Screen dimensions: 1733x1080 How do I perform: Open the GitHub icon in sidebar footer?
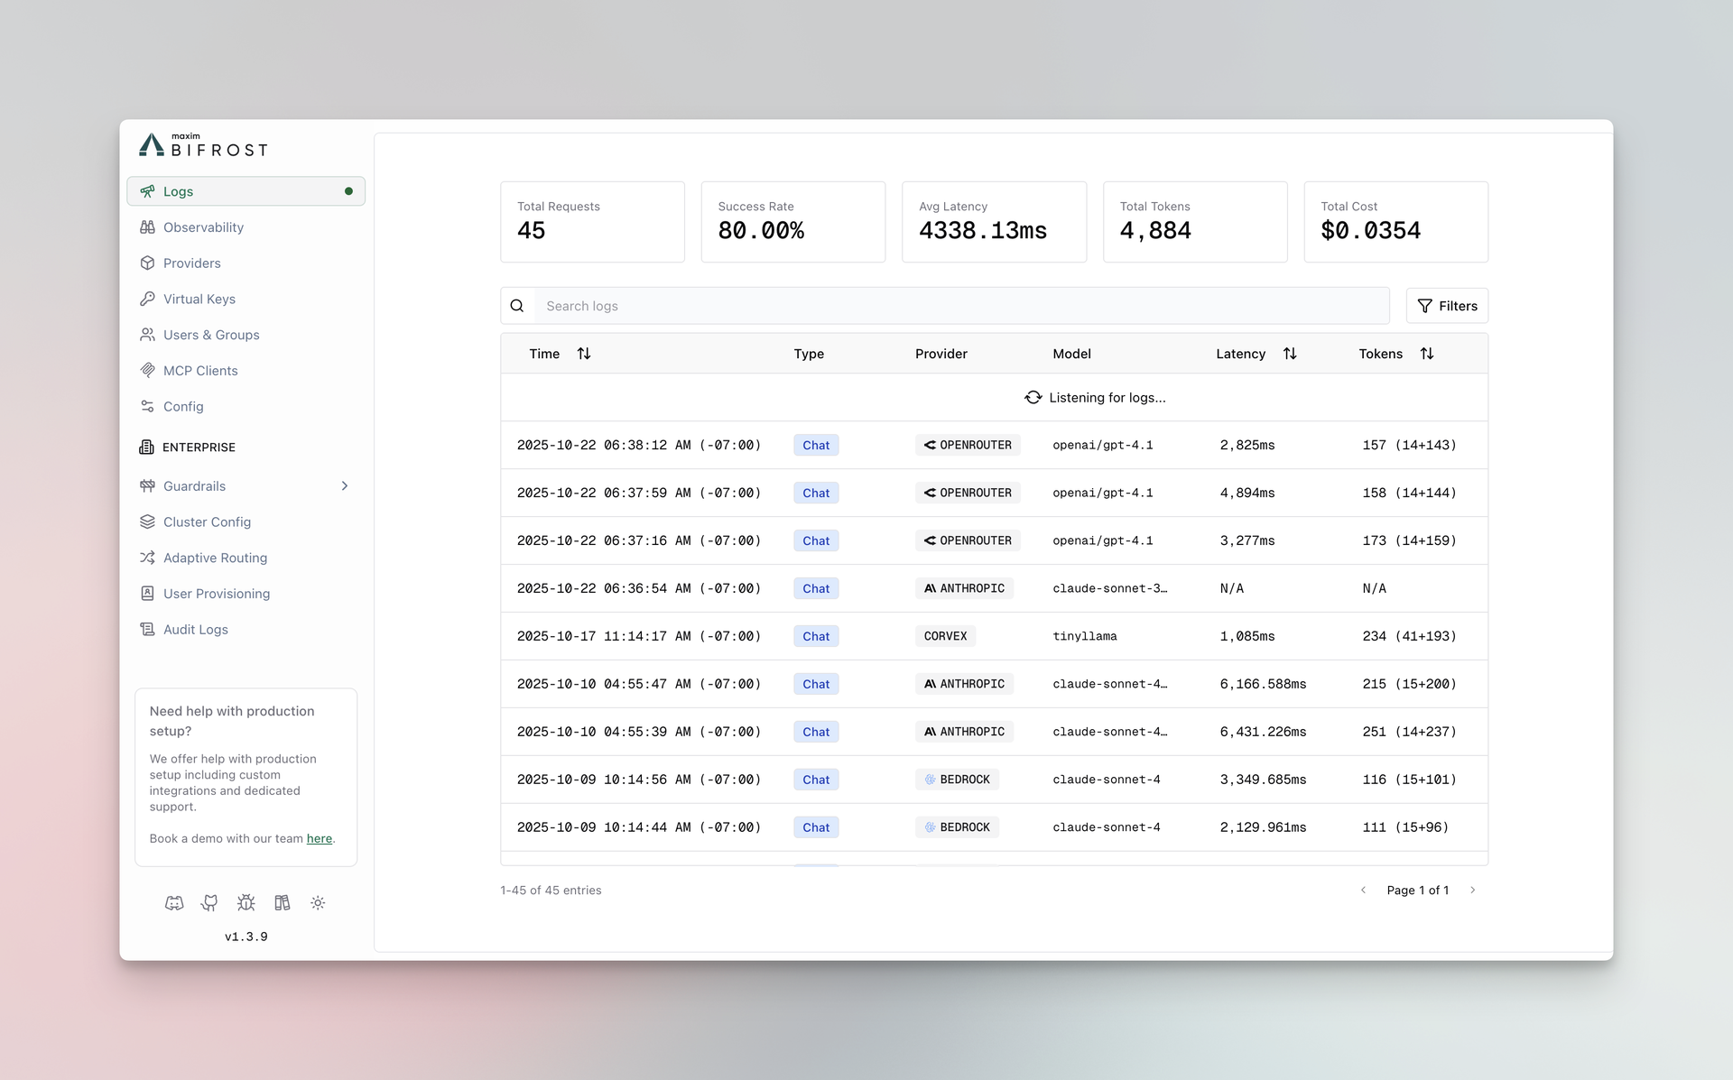[210, 902]
